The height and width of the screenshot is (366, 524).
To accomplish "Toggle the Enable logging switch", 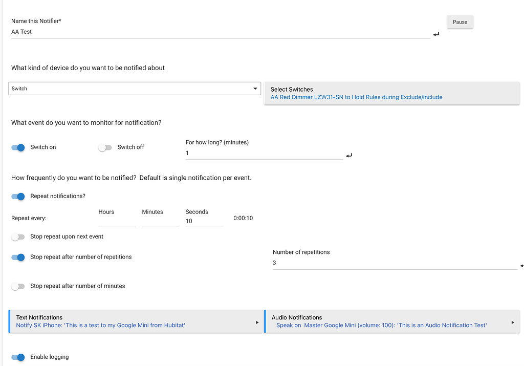I will [x=18, y=357].
